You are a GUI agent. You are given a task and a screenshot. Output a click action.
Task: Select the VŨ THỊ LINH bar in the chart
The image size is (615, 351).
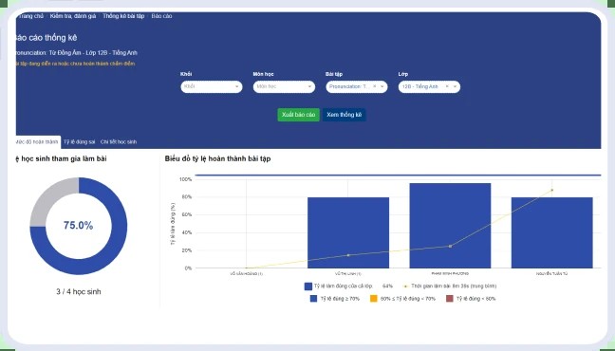click(348, 233)
